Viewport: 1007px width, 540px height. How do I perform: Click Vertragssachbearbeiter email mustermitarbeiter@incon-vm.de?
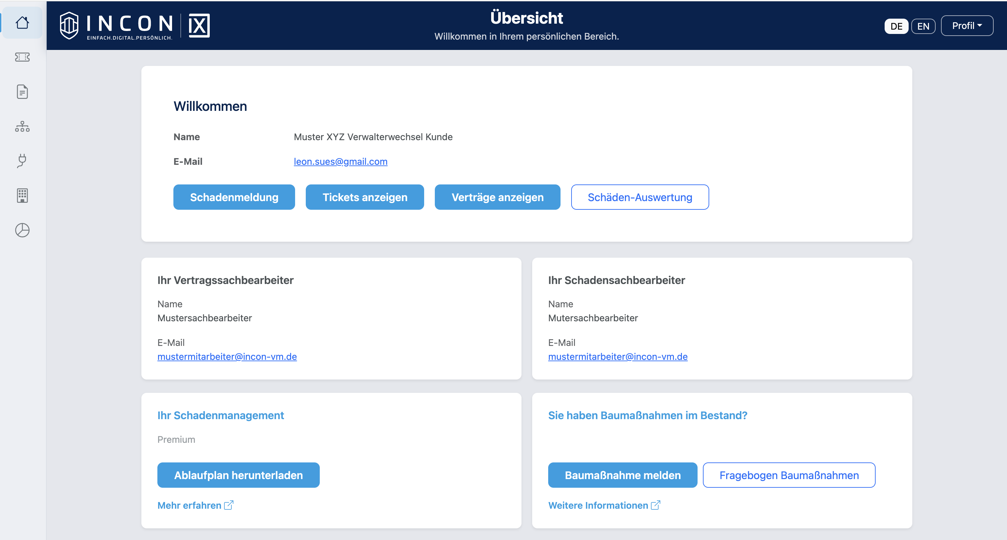(x=227, y=357)
